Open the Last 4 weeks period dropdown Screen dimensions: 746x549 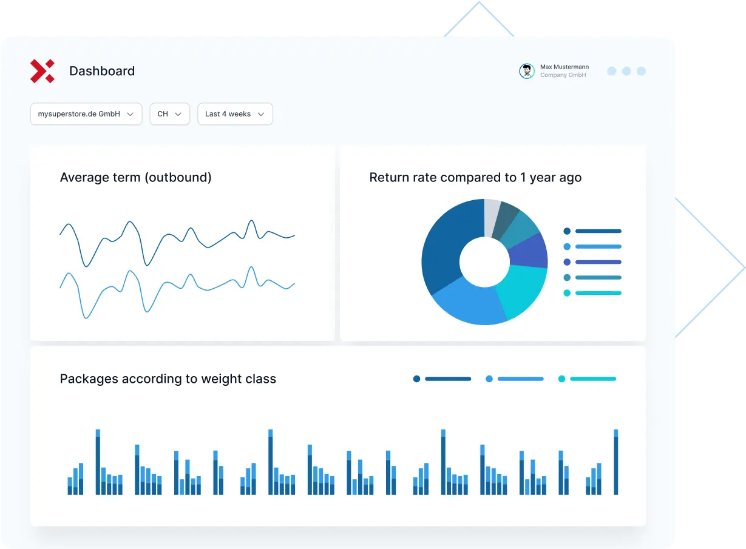(x=235, y=114)
